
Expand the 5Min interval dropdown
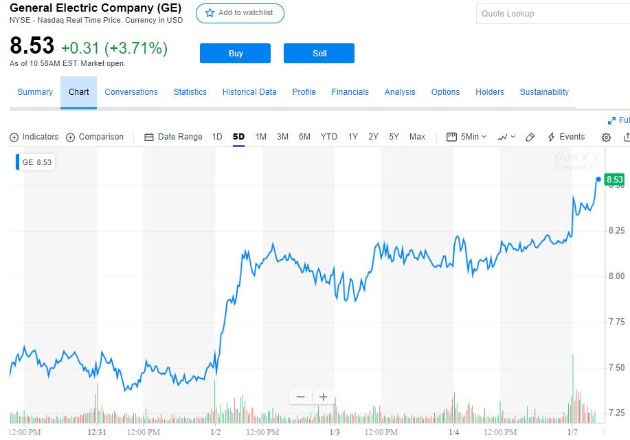click(466, 137)
